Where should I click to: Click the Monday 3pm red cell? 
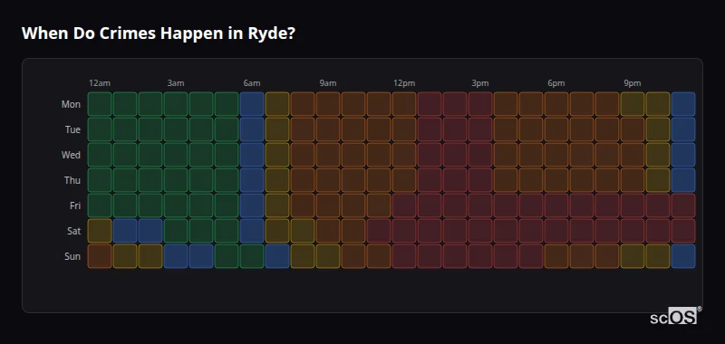(x=480, y=104)
